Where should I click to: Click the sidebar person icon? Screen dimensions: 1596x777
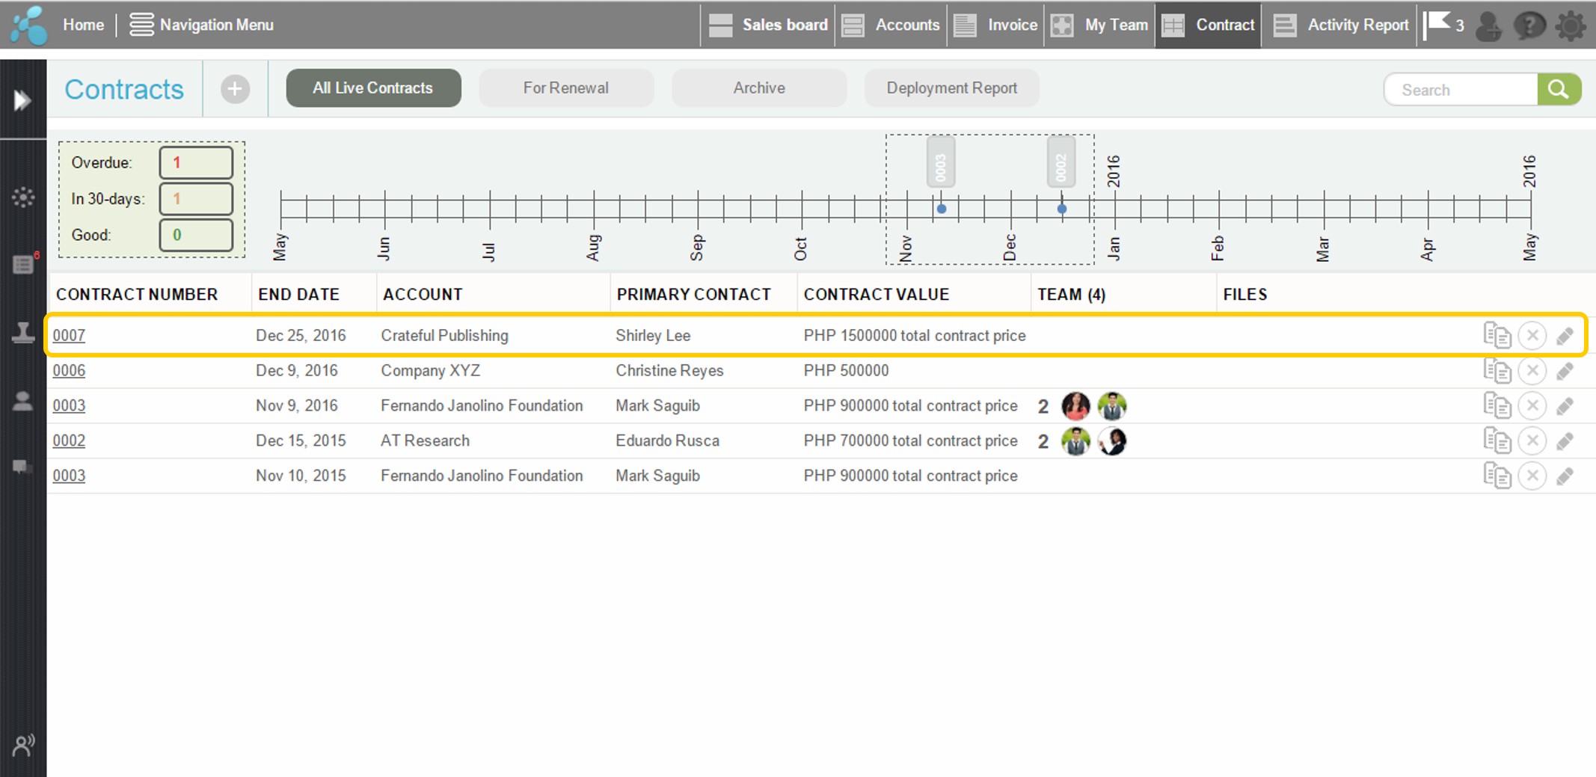point(23,402)
